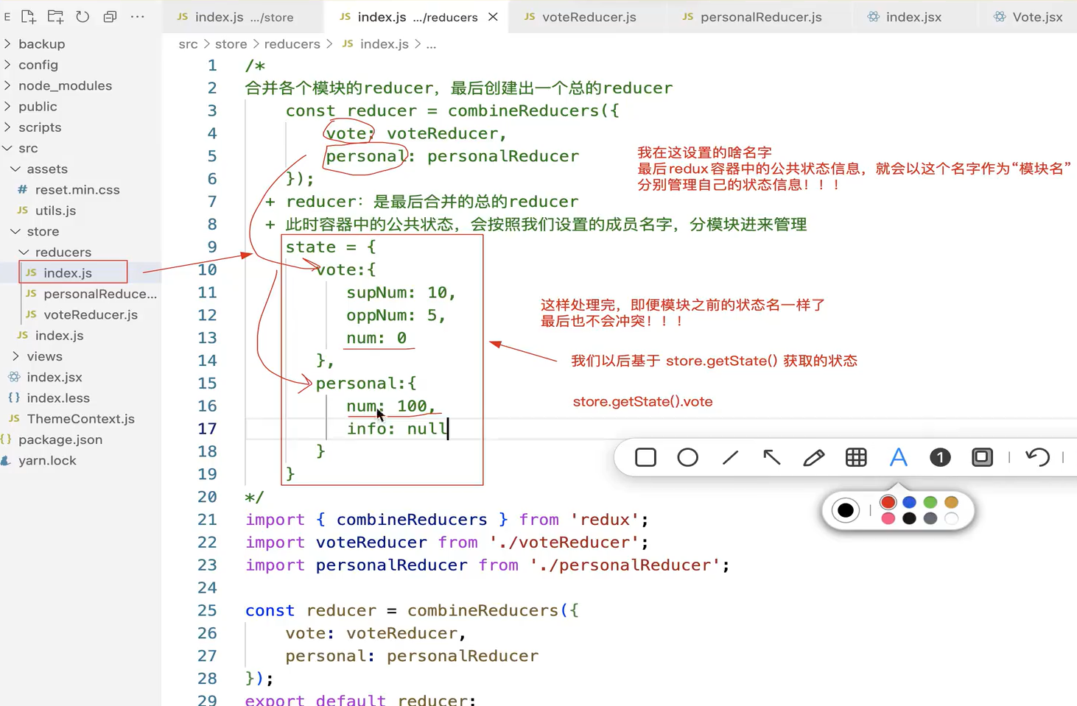
Task: Select the text annotation tool
Action: click(898, 457)
